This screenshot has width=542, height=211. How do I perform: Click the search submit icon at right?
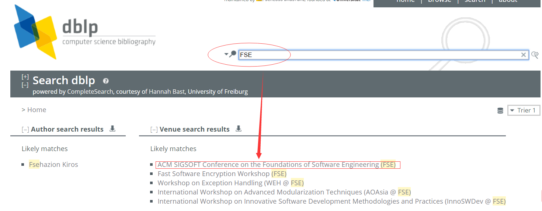click(535, 55)
